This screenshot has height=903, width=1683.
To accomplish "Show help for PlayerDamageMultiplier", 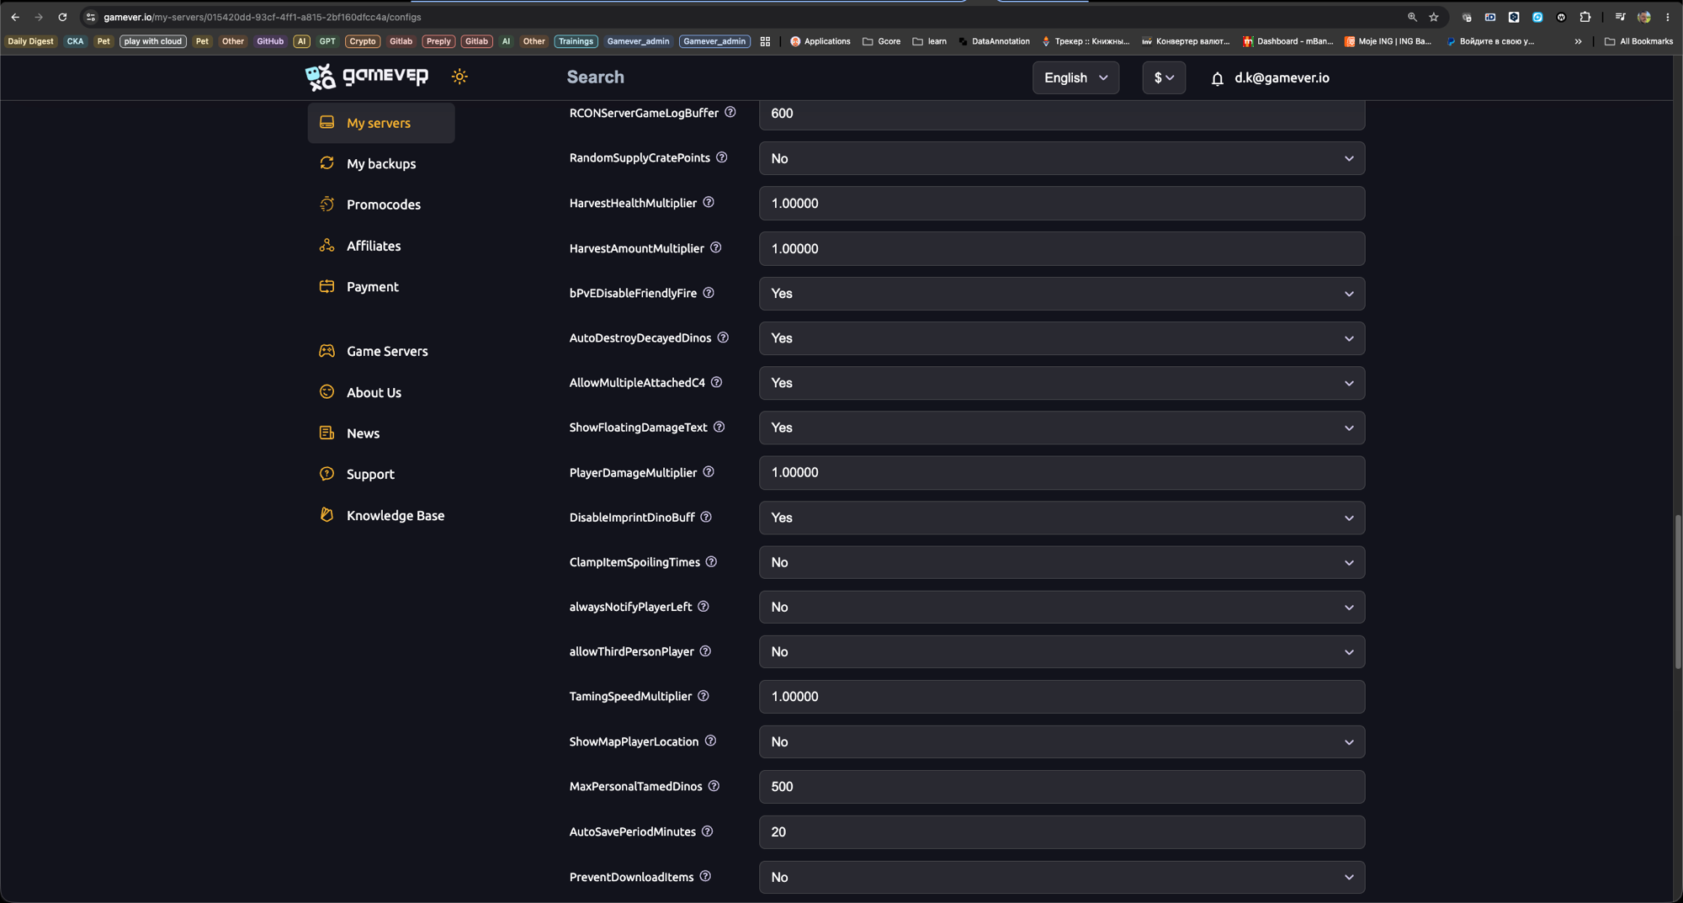I will [709, 472].
